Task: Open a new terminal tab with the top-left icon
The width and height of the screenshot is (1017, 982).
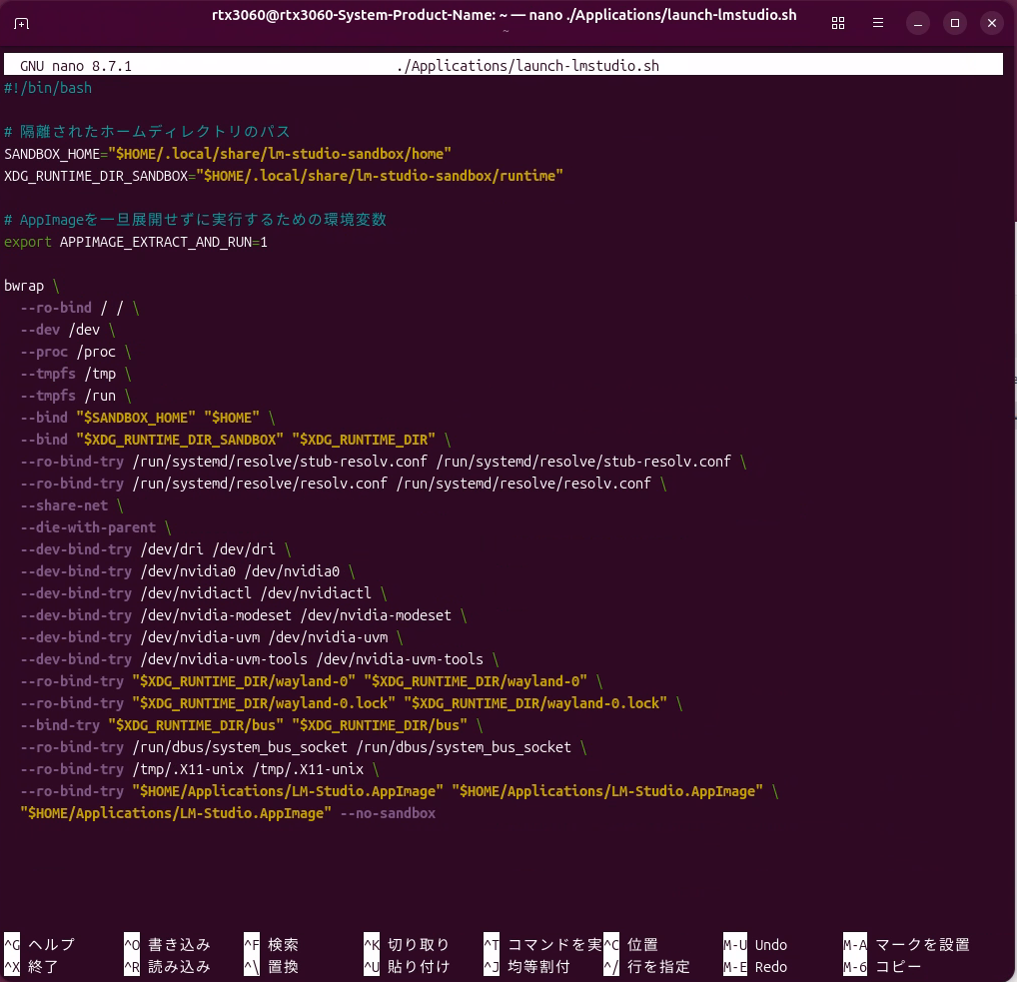Action: 21,23
